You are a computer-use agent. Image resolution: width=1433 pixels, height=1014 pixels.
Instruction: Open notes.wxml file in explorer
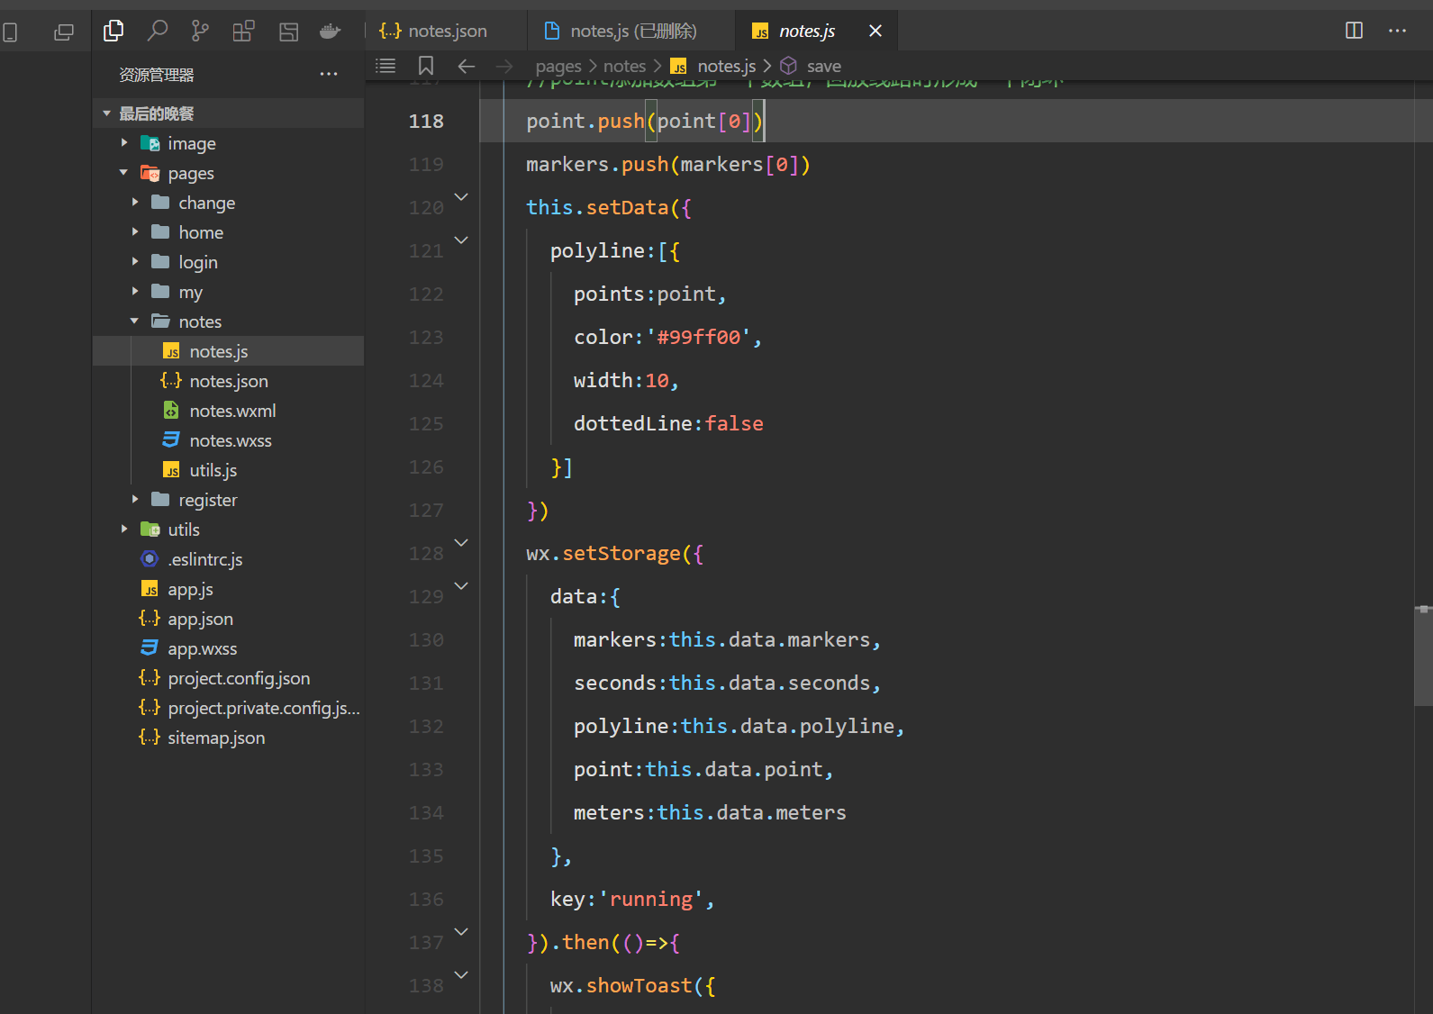coord(232,411)
